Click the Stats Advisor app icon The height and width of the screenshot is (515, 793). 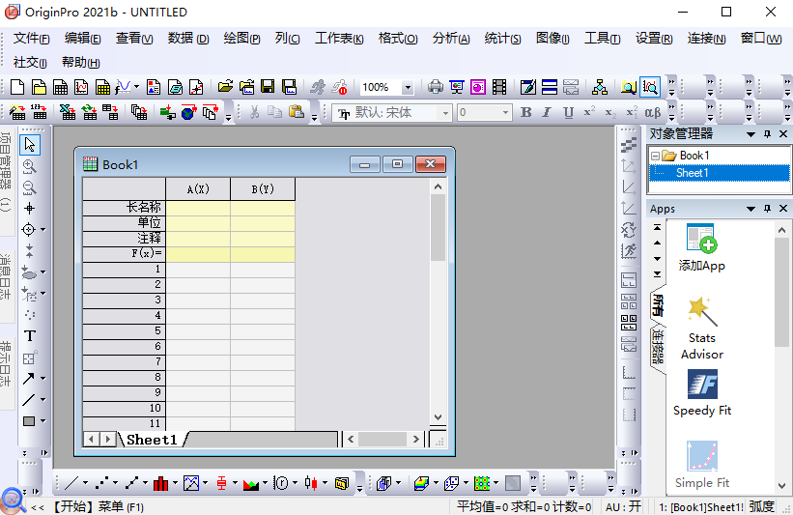coord(702,310)
